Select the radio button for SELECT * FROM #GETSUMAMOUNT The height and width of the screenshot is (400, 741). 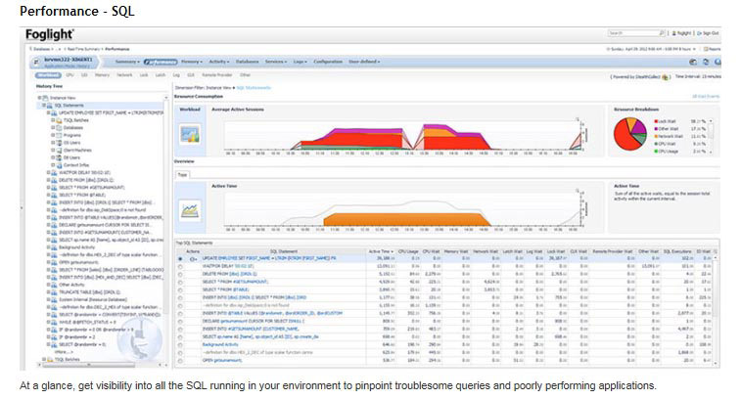[180, 283]
